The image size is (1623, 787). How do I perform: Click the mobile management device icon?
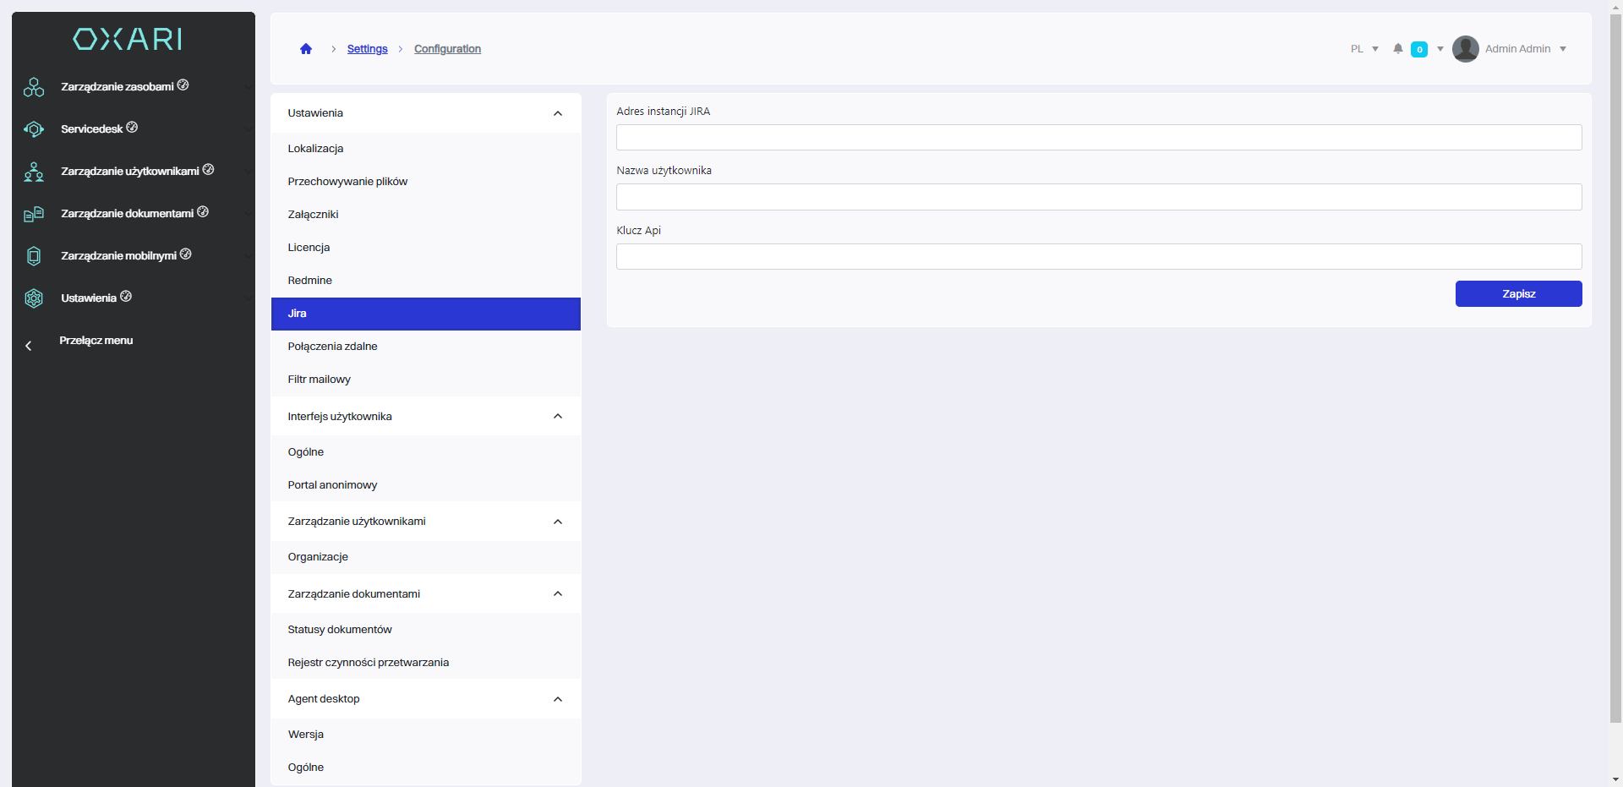tap(34, 256)
